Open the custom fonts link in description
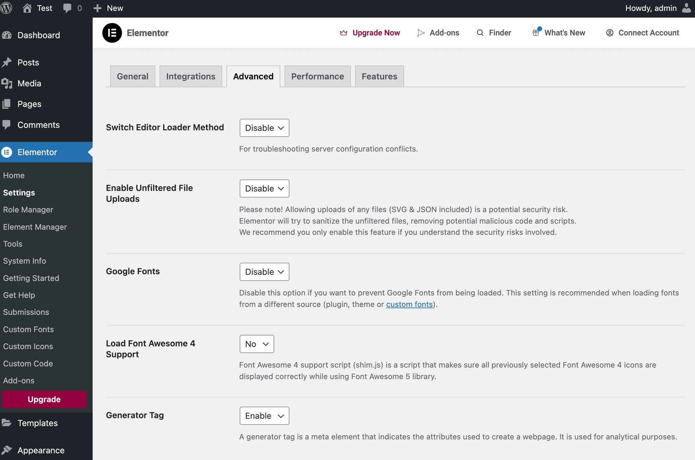 tap(409, 304)
